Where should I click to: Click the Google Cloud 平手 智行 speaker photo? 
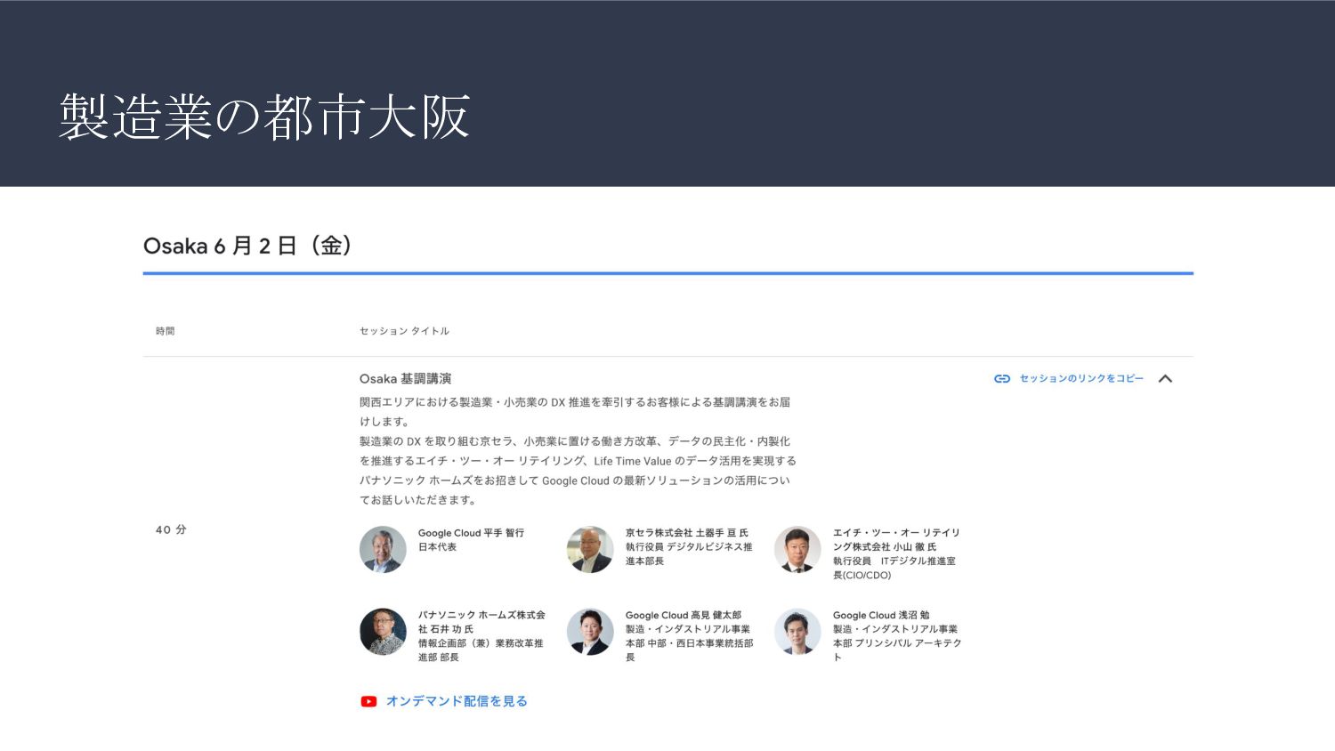coord(383,549)
